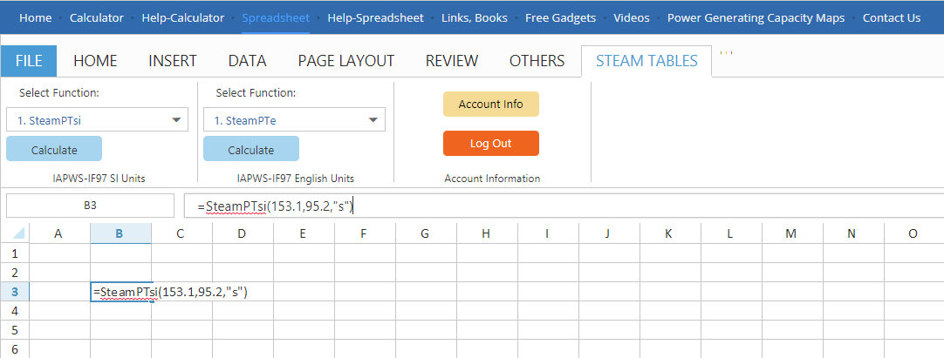944x358 pixels.
Task: Open the Contact Us page link
Action: tap(891, 17)
